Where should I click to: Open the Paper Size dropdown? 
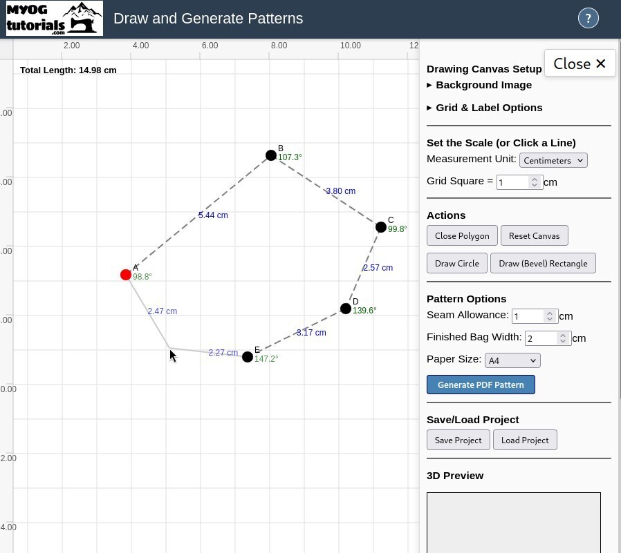point(512,360)
